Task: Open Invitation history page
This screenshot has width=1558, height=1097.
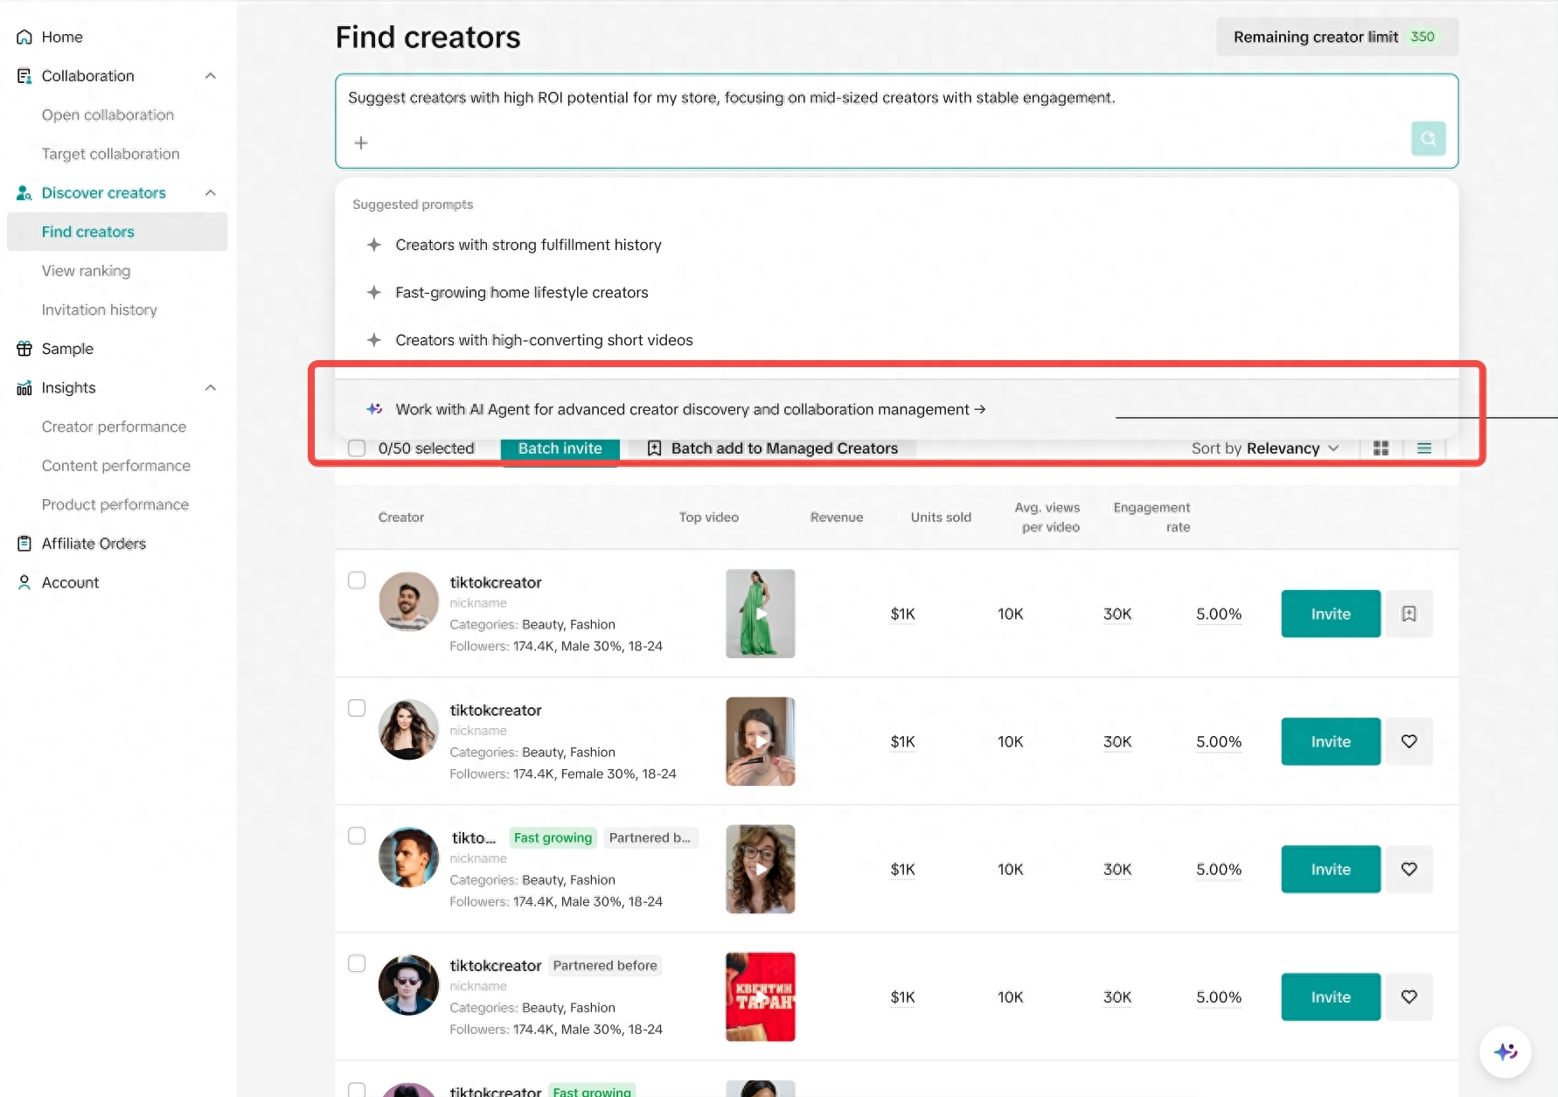Action: coord(99,310)
